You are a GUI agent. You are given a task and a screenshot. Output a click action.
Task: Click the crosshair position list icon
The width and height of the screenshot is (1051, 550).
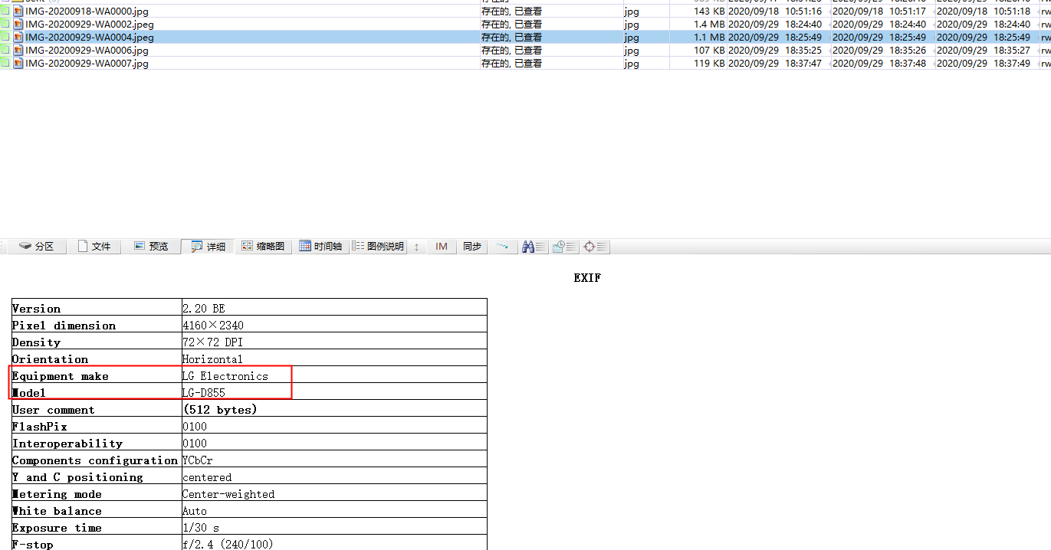595,246
